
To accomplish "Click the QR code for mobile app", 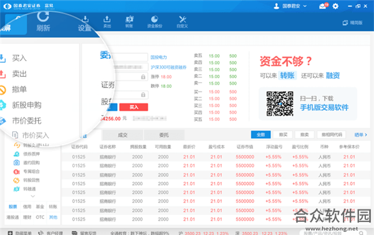I will (x=280, y=103).
